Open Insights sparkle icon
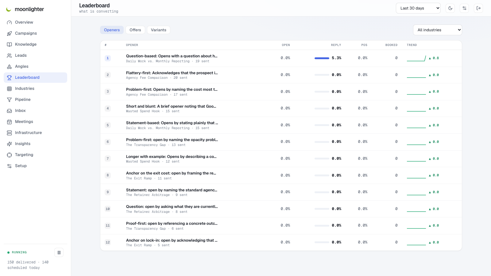Viewport: 491px width, 276px height. point(10,144)
